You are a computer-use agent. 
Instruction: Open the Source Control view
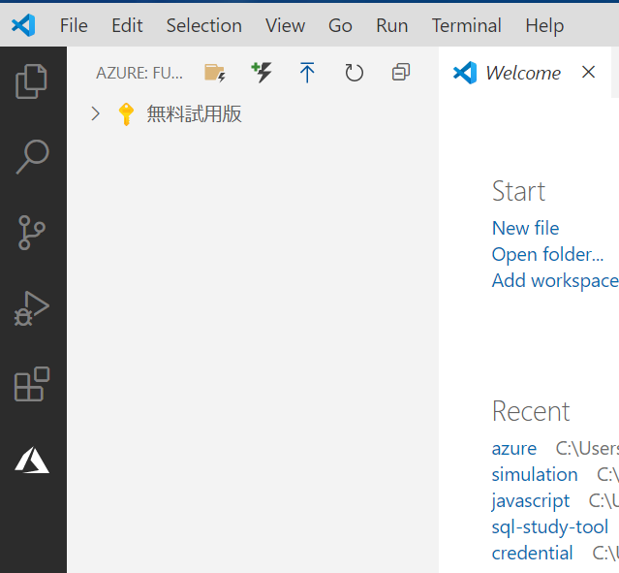pos(32,233)
